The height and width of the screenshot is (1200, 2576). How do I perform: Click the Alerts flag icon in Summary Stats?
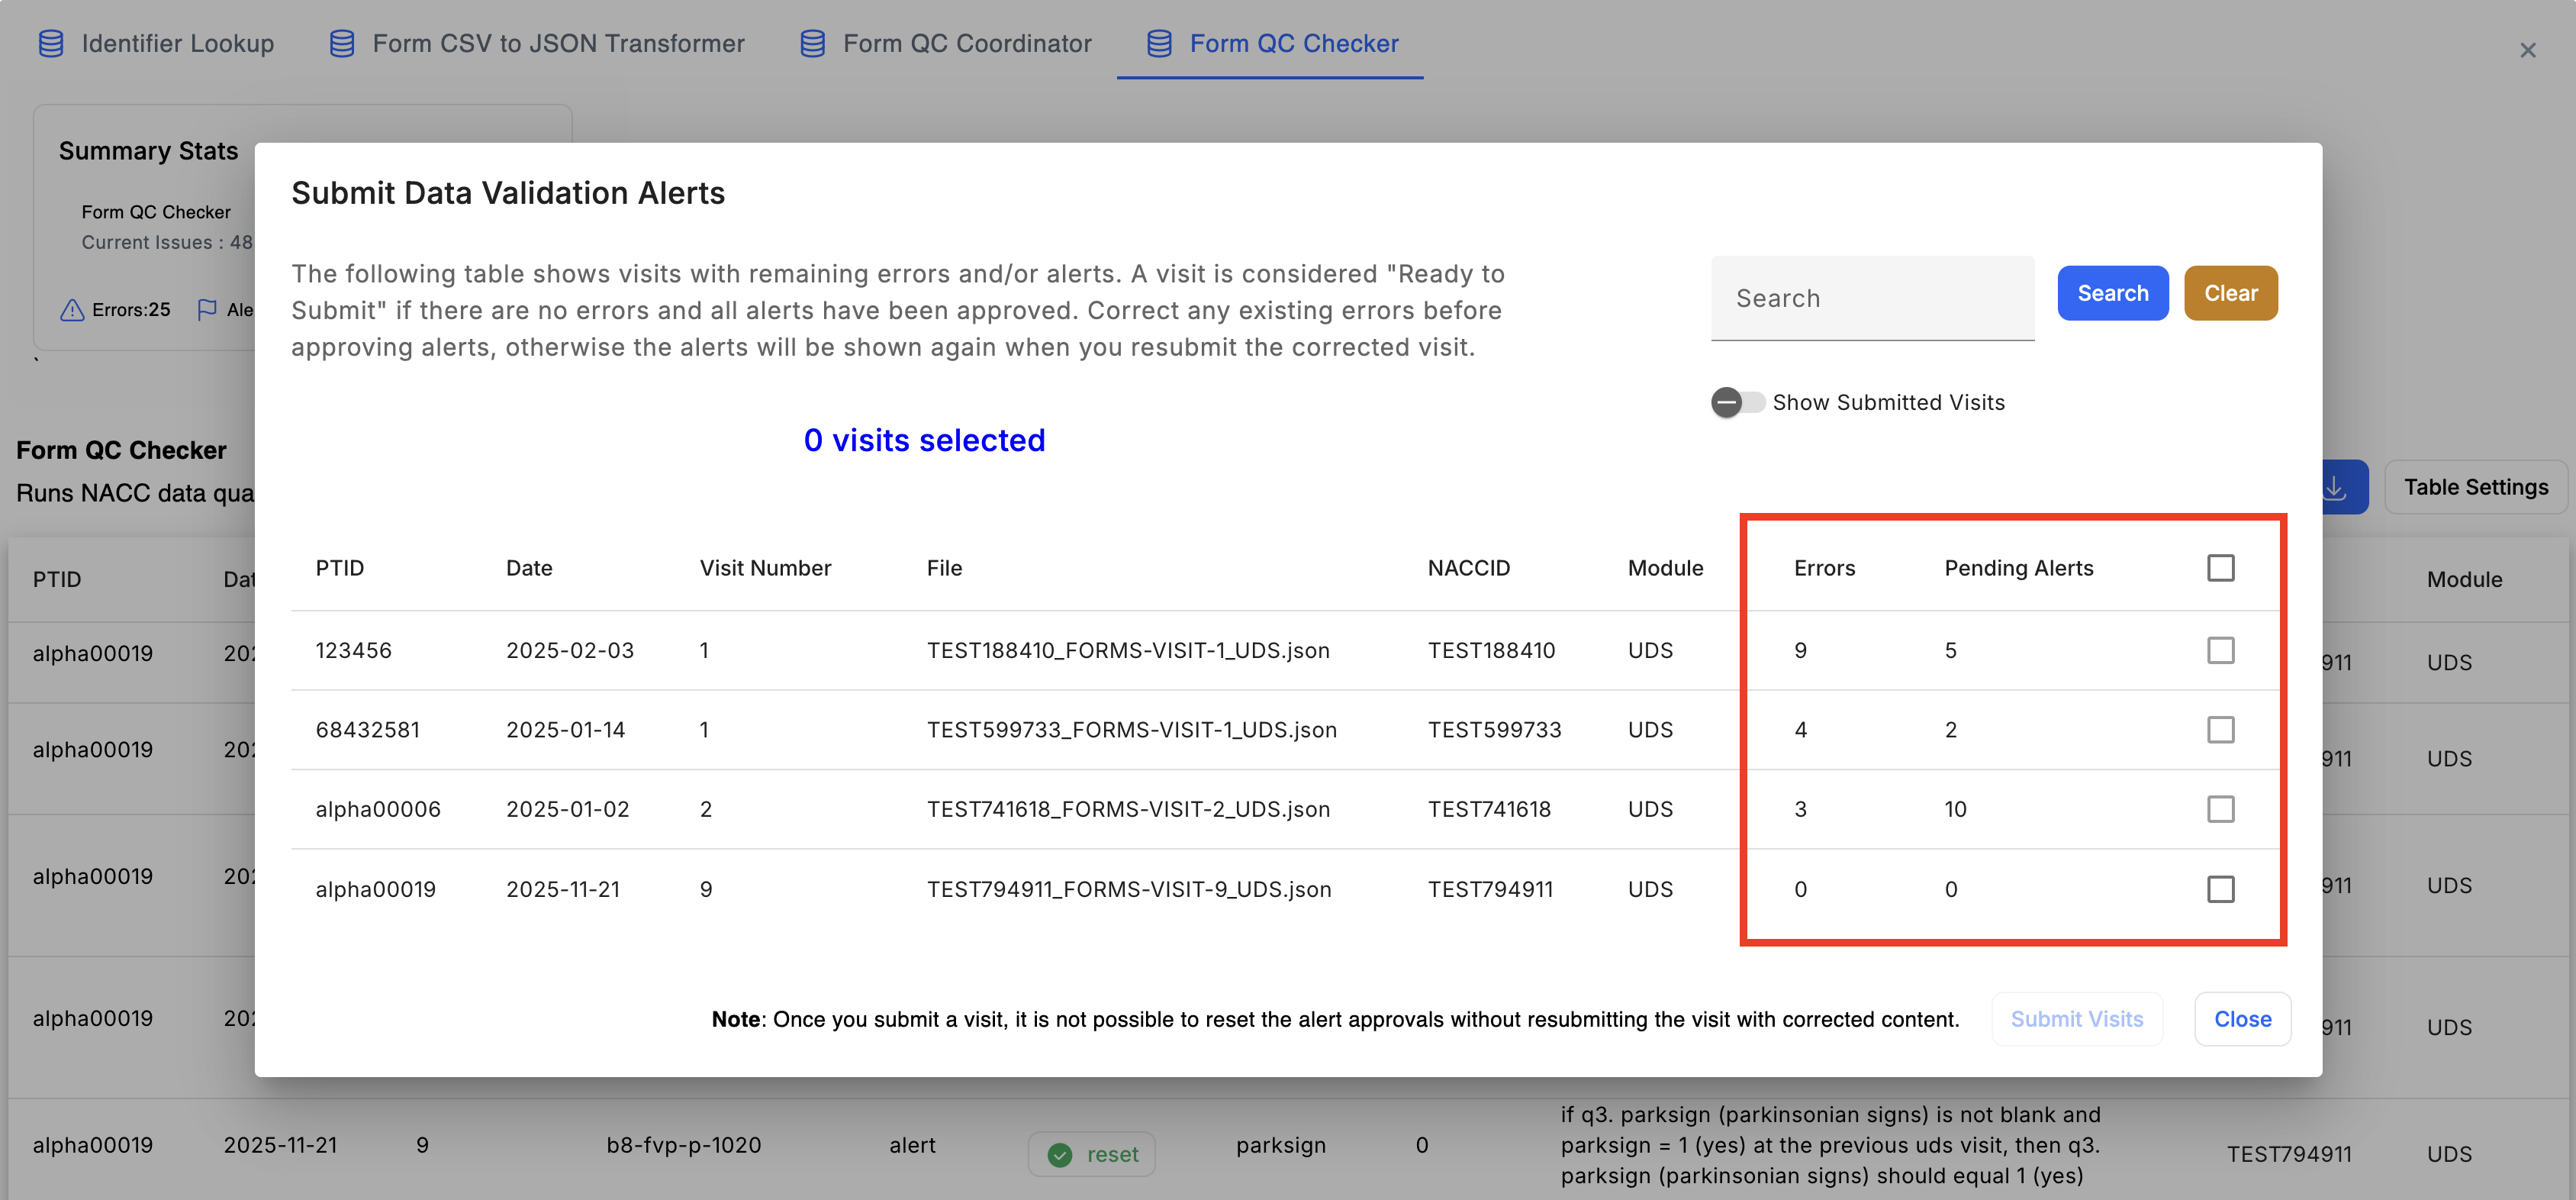click(207, 310)
